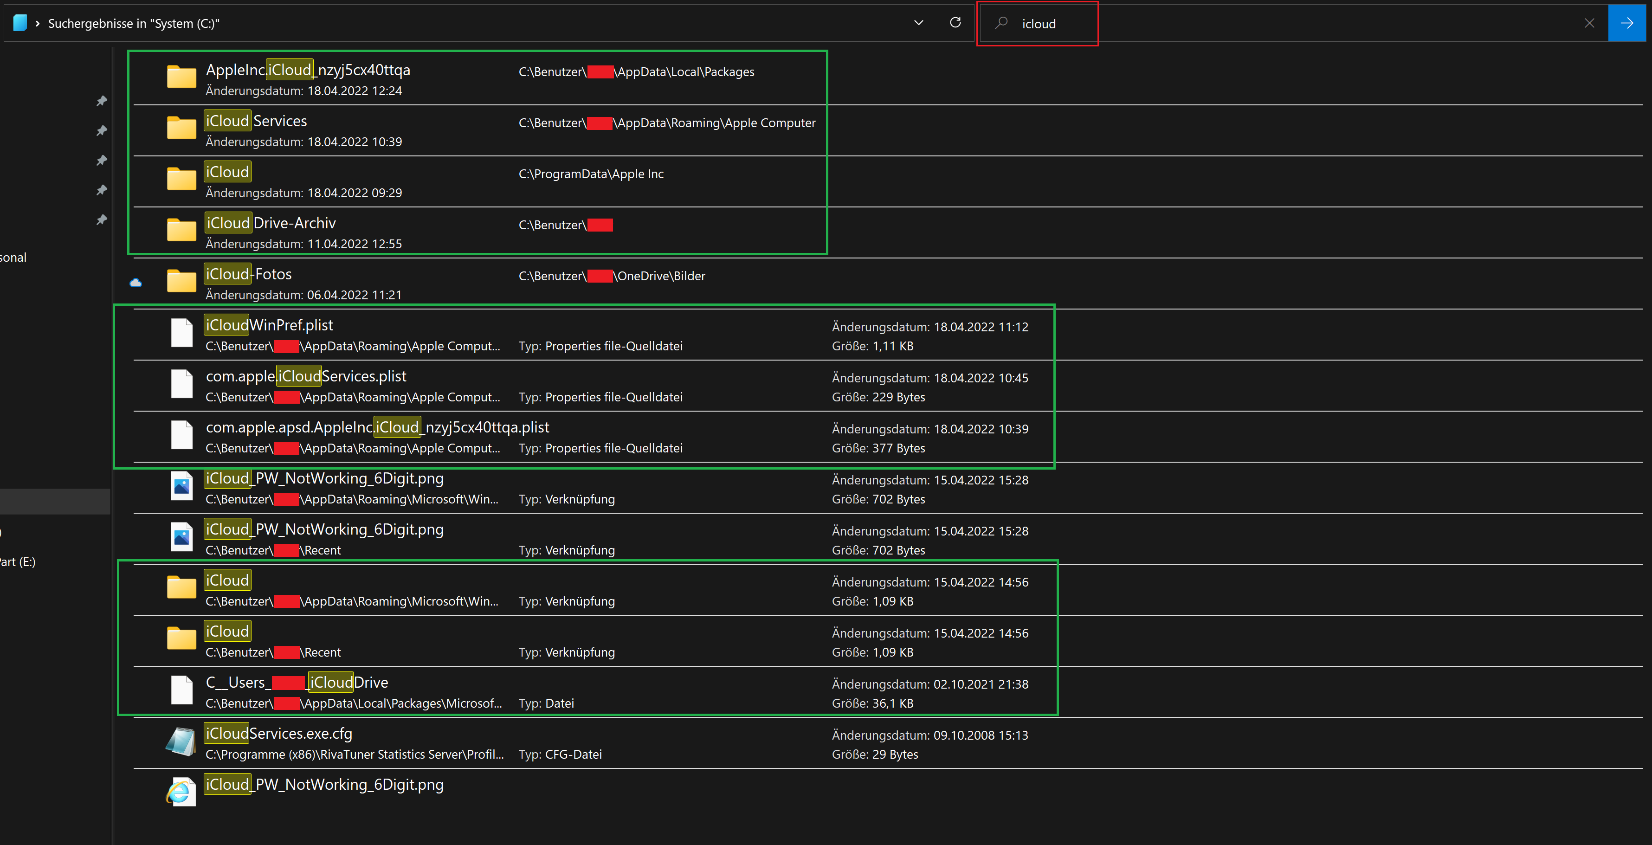Select the iCloud-Fotos folder
Viewport: 1652px width, 845px height.
coord(248,274)
